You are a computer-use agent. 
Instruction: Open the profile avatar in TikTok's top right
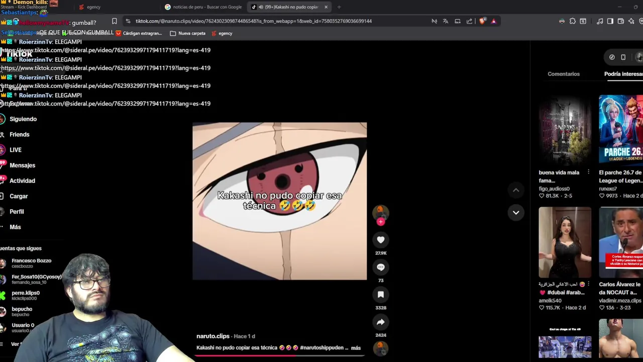pyautogui.click(x=639, y=57)
